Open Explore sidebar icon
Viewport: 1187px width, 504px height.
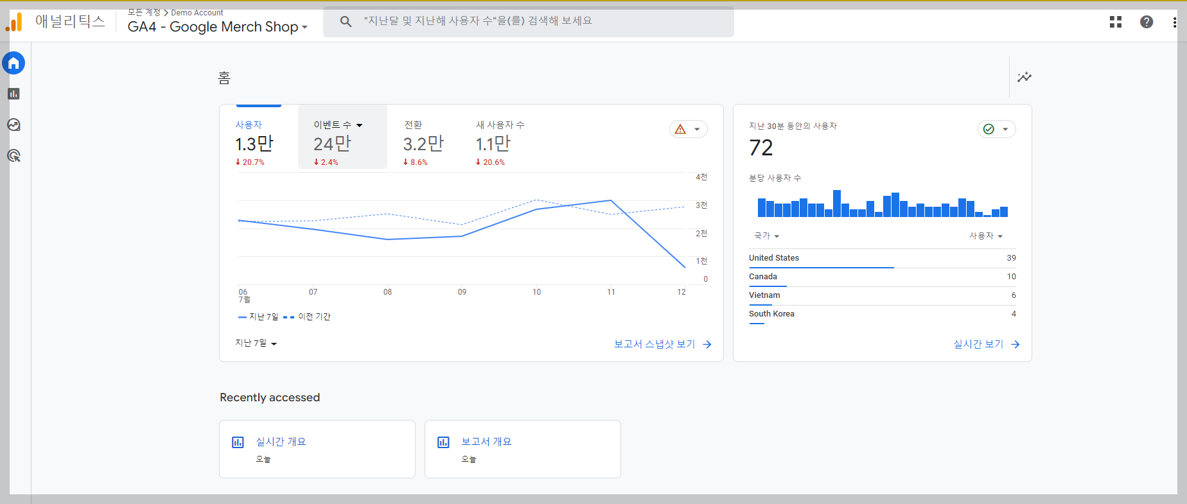click(13, 125)
